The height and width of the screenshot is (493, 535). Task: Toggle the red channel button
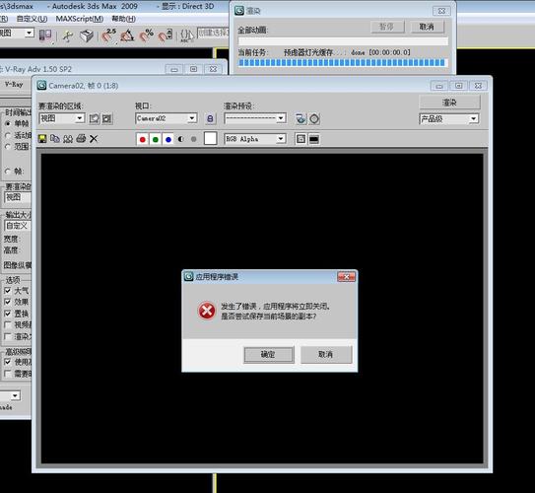142,139
